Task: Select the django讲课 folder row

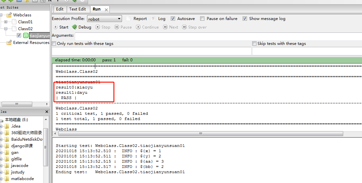Action: [22, 146]
